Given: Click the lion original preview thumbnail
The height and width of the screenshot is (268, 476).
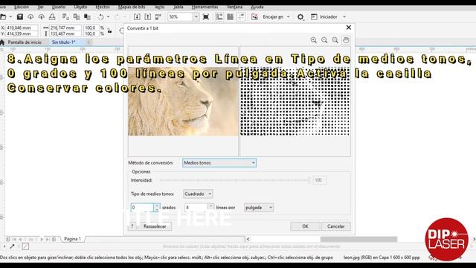Looking at the screenshot, I should coord(184,101).
